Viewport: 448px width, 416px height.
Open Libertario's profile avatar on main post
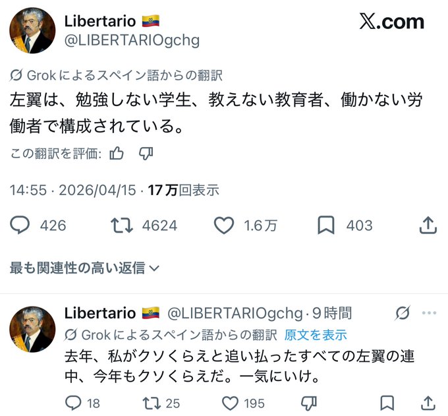[32, 31]
